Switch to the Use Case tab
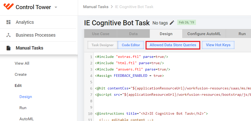The image size is (251, 121). [101, 34]
